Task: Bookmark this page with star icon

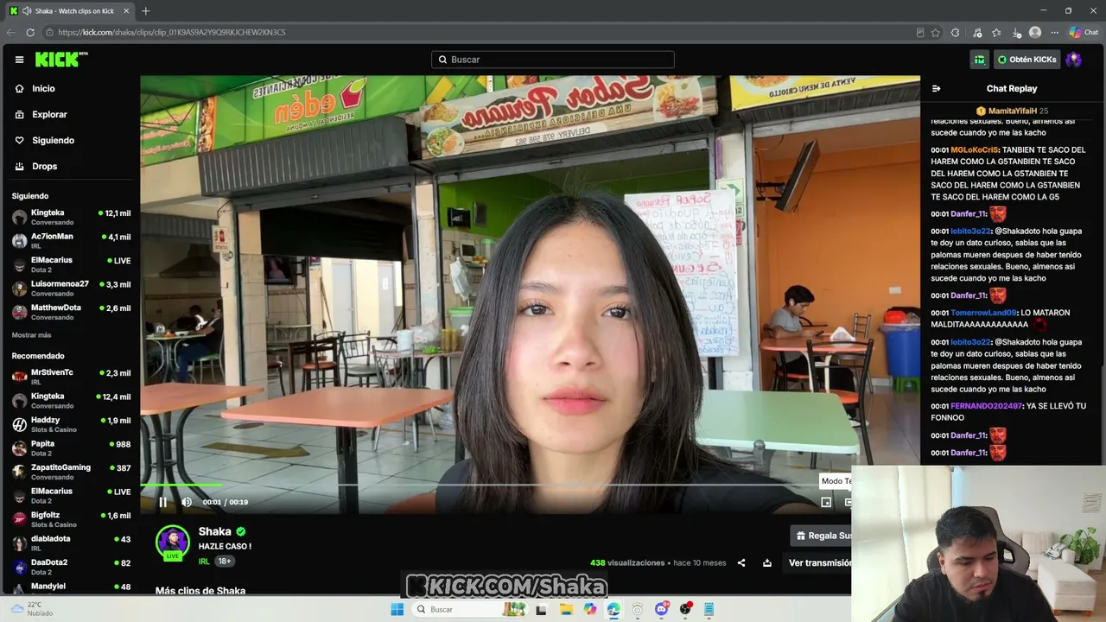Action: tap(936, 33)
